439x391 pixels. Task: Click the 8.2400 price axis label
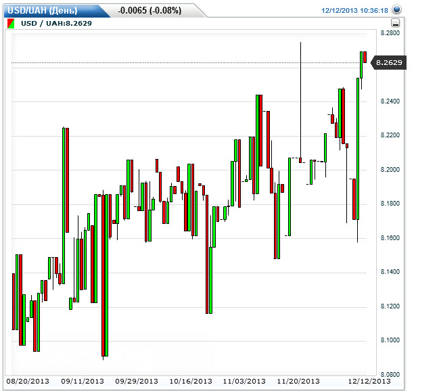pyautogui.click(x=390, y=101)
